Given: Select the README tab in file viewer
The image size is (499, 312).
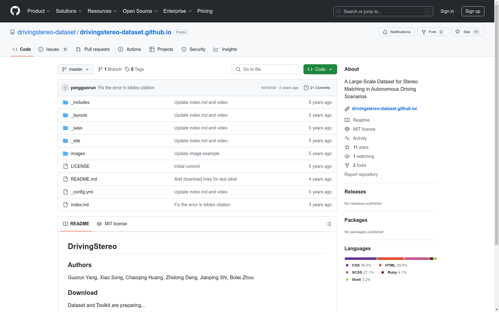Looking at the screenshot, I should tap(76, 224).
